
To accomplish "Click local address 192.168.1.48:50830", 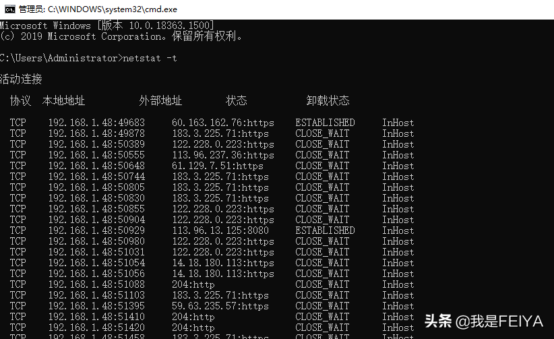I will tap(96, 198).
